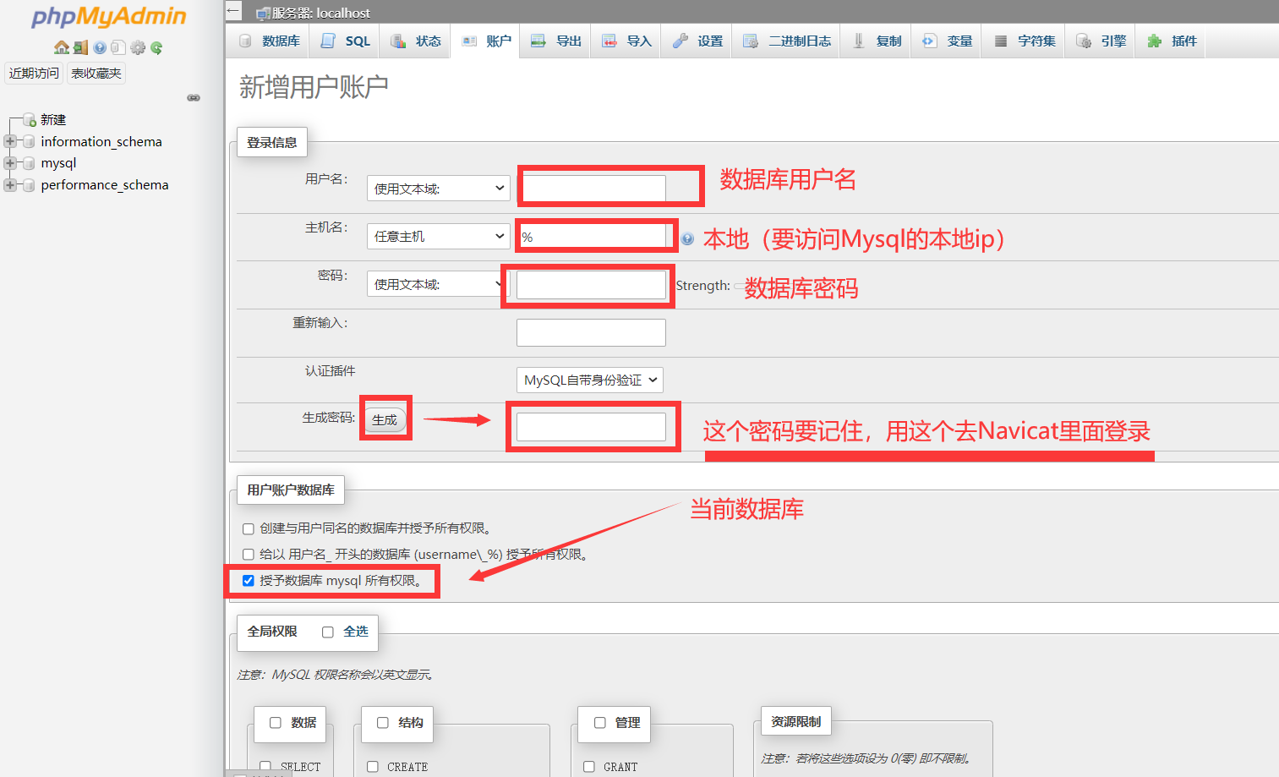The width and height of the screenshot is (1279, 777).
Task: Click 新建 text to create database
Action: pos(53,120)
